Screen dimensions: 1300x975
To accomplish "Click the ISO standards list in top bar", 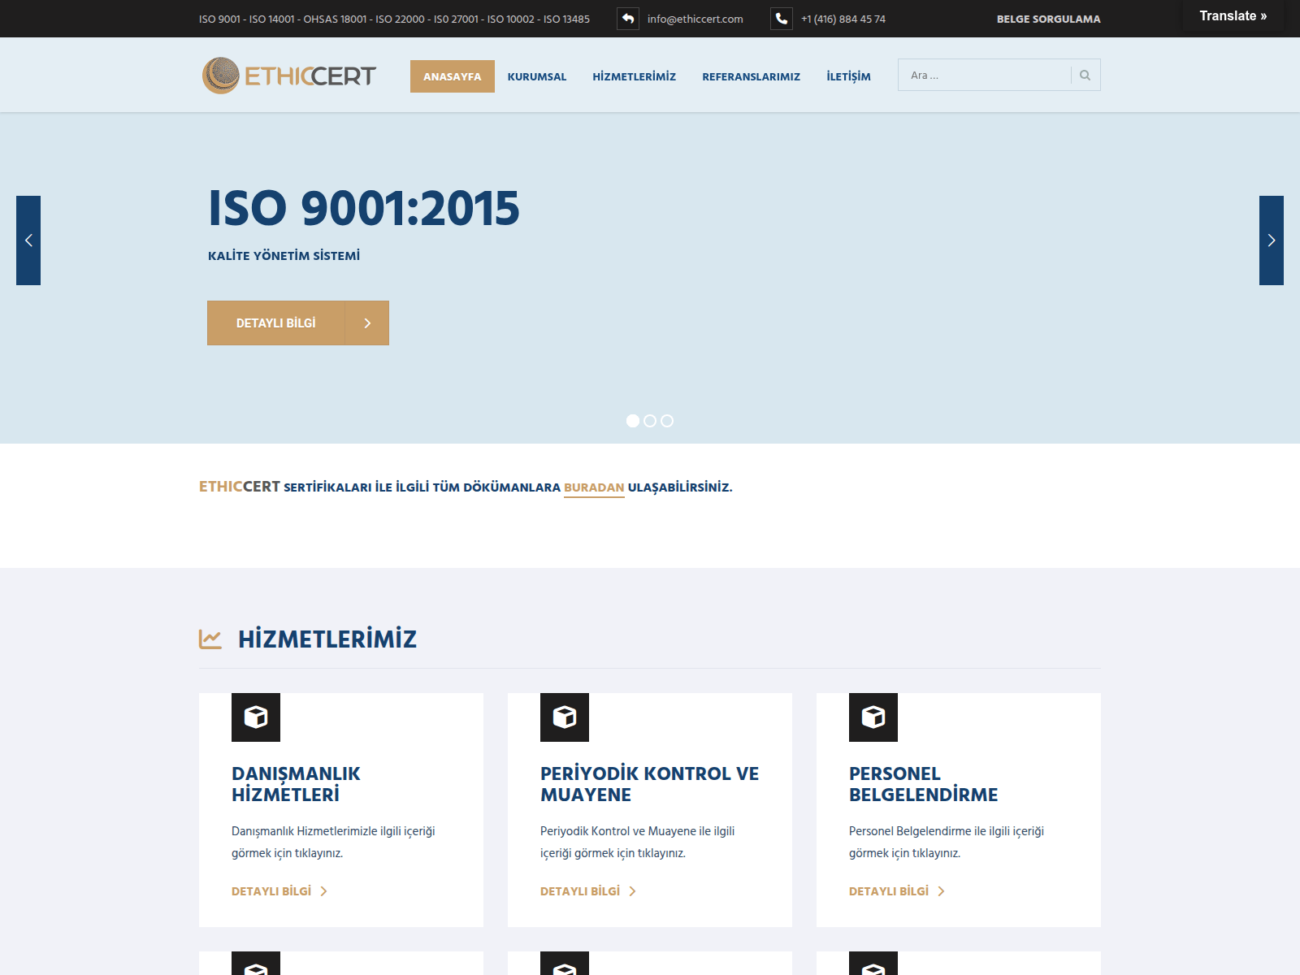I will [x=394, y=19].
